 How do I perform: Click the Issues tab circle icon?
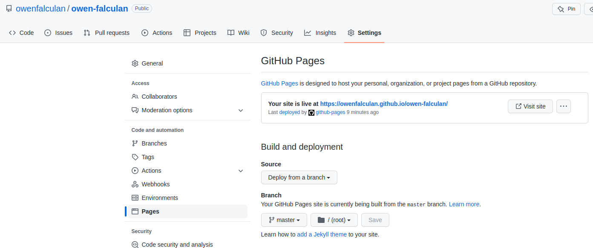click(48, 33)
